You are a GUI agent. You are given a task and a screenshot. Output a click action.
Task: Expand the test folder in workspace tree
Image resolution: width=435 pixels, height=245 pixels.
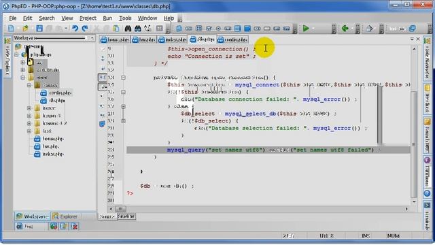(x=29, y=131)
